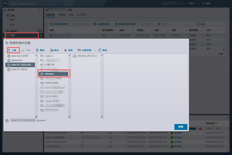Image resolution: width=232 pixels, height=155 pixels.
Task: Select the istoreos-25.12.5 disk file
Action: (x=86, y=56)
